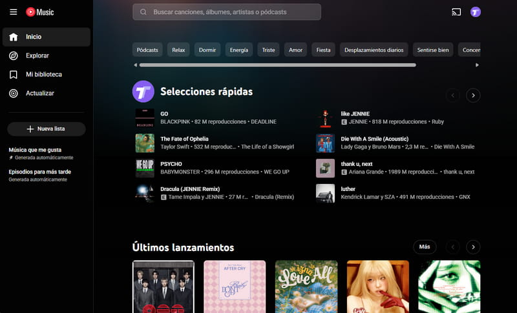Play The Fate of Ophelia thumbnail
Image resolution: width=517 pixels, height=313 pixels.
pyautogui.click(x=145, y=143)
